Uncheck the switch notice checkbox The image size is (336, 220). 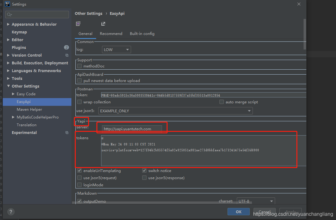pos(144,171)
